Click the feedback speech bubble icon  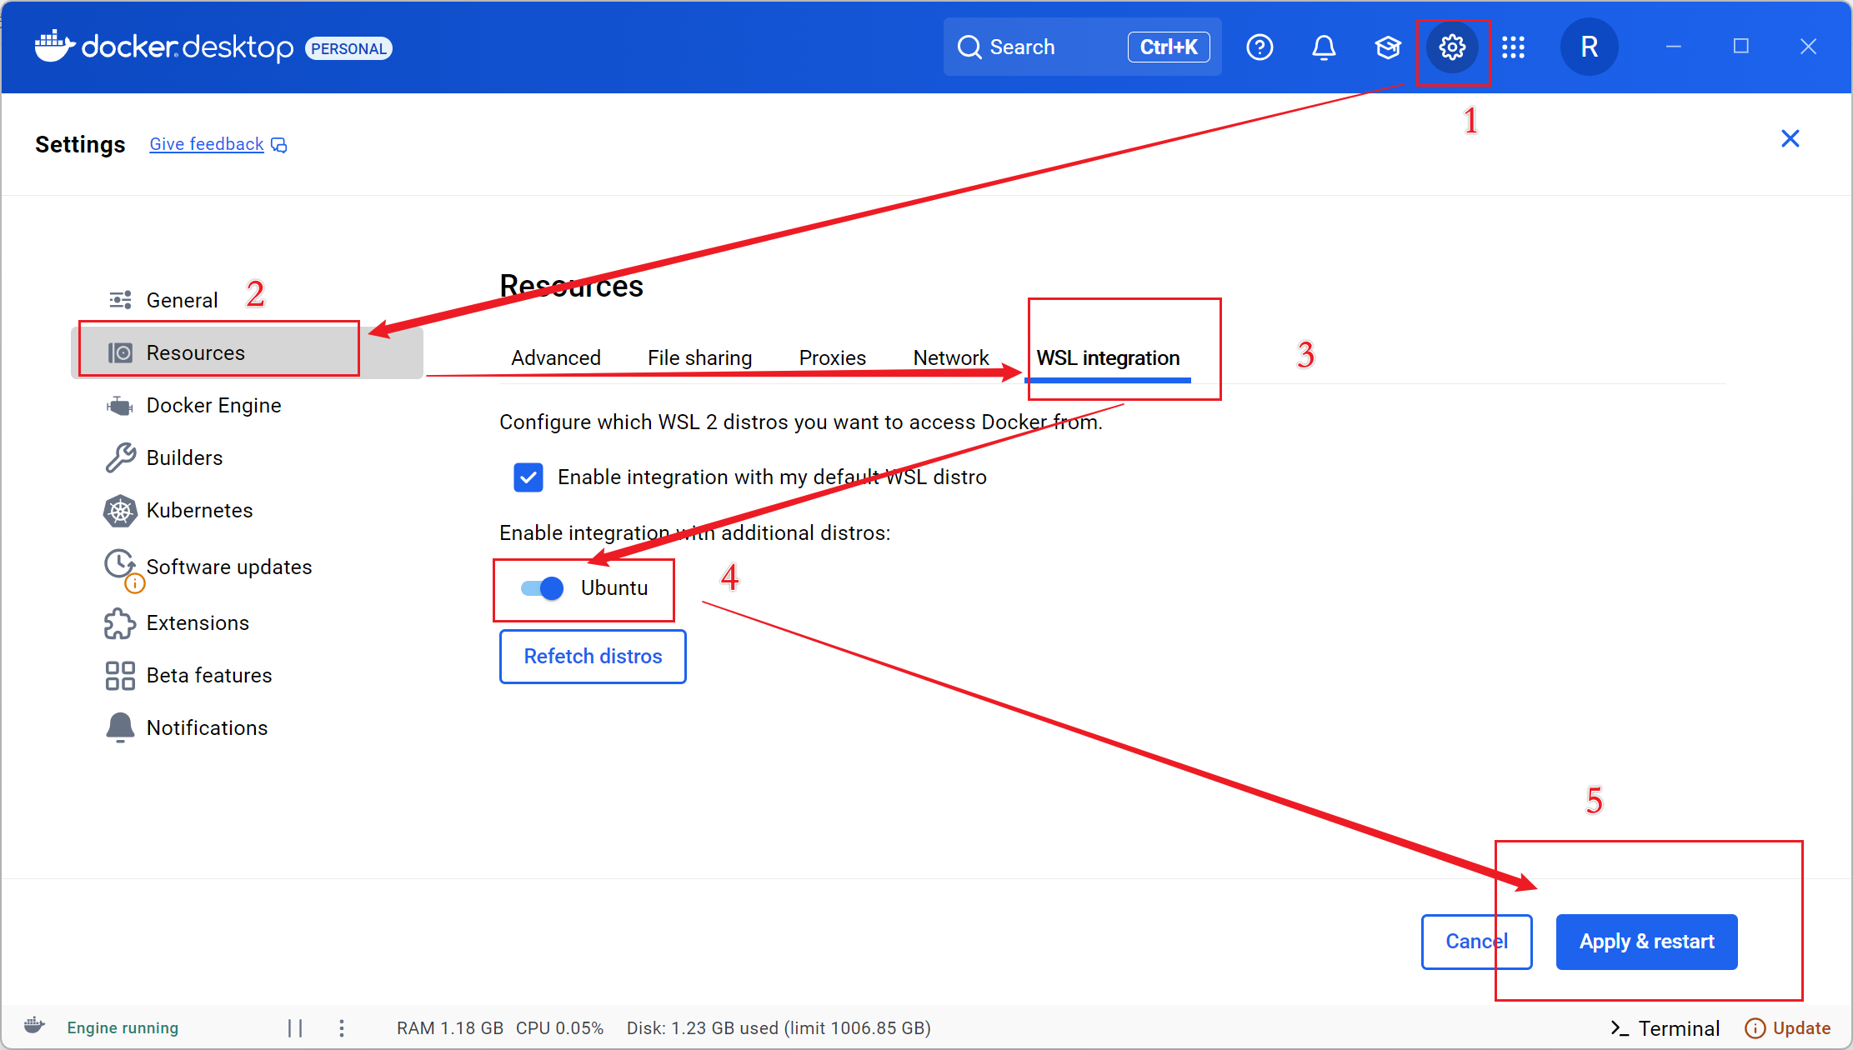point(279,145)
